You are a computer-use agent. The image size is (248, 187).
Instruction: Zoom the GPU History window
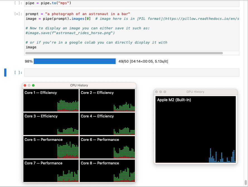(x=165, y=92)
